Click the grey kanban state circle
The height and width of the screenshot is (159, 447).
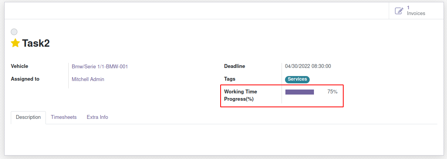tap(14, 32)
